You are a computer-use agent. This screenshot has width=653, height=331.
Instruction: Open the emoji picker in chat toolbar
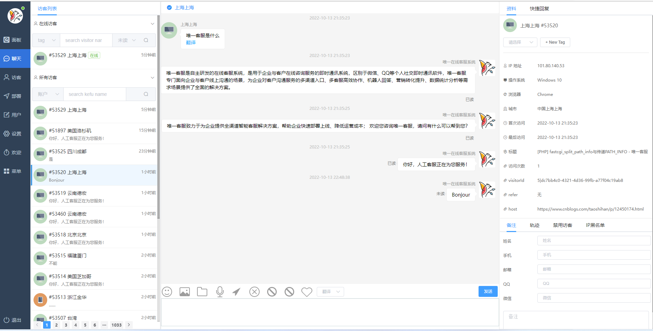click(x=167, y=292)
